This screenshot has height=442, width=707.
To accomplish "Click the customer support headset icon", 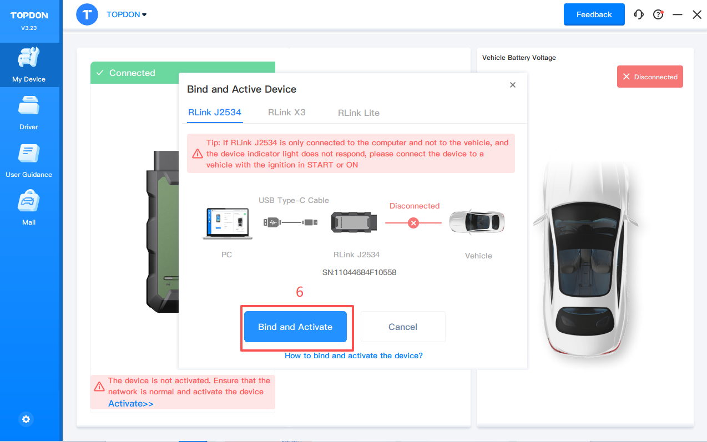I will coord(639,15).
